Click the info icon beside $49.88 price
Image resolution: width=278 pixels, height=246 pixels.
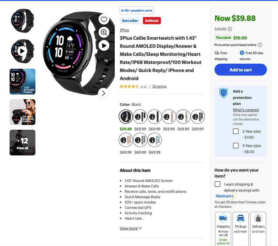[230, 29]
